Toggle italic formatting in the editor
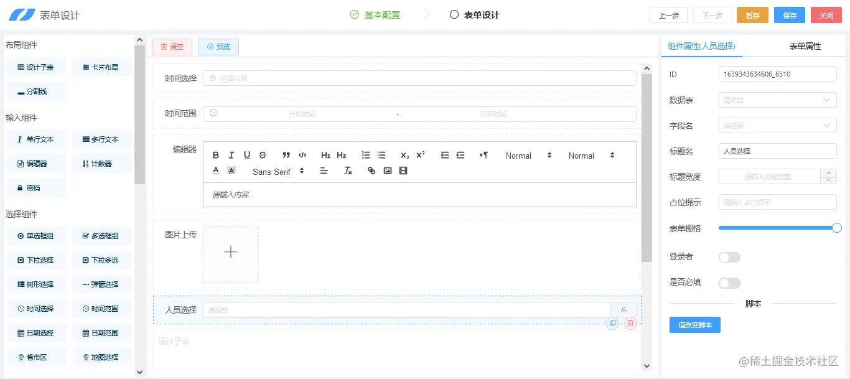The width and height of the screenshot is (850, 379). pyautogui.click(x=231, y=156)
